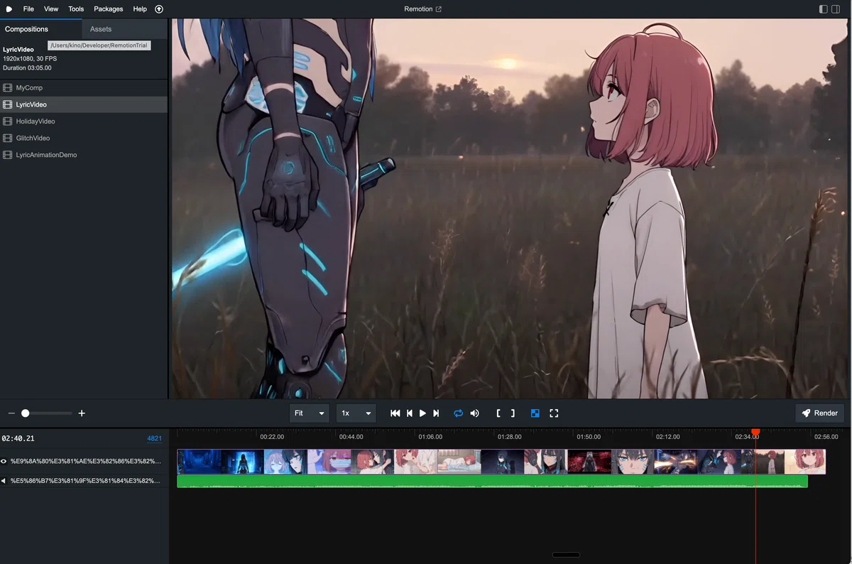Select the HolidayVideo composition

84,121
